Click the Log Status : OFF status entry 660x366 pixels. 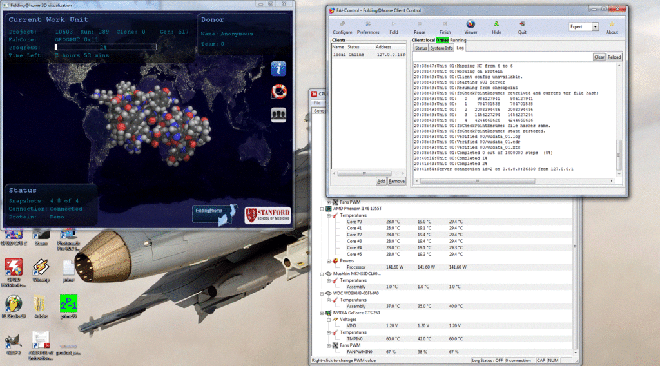point(487,361)
